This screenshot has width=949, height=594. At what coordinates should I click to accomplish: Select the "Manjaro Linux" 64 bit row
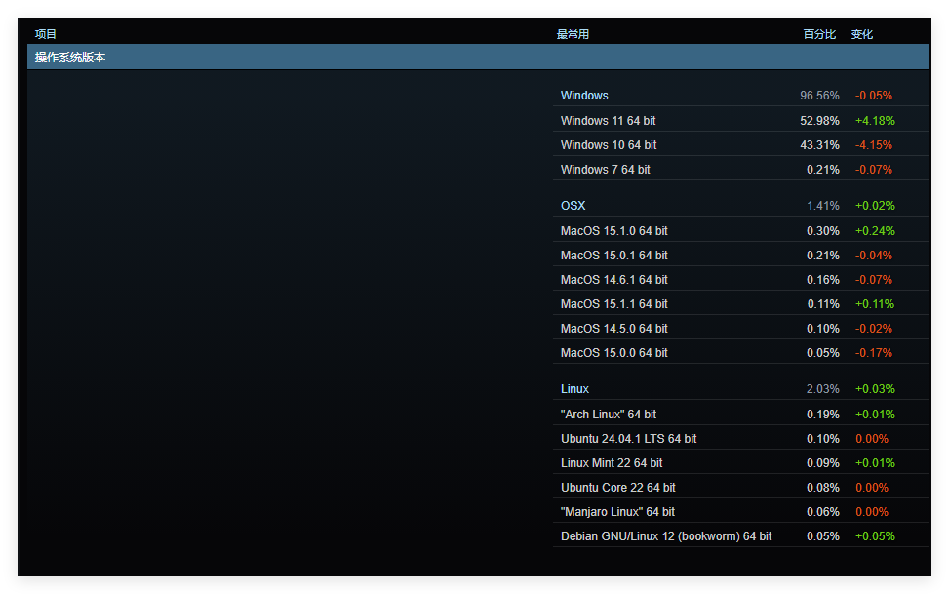[740, 512]
